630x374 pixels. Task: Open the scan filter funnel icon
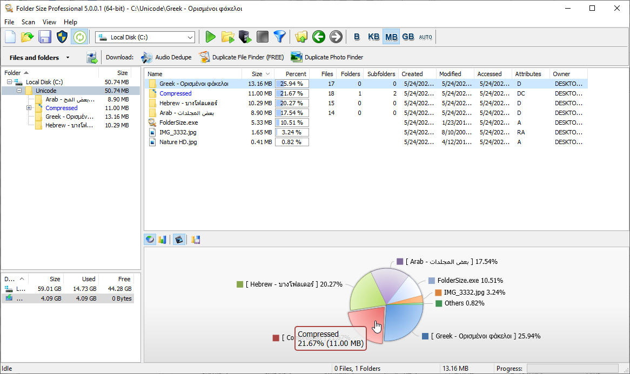pos(280,37)
